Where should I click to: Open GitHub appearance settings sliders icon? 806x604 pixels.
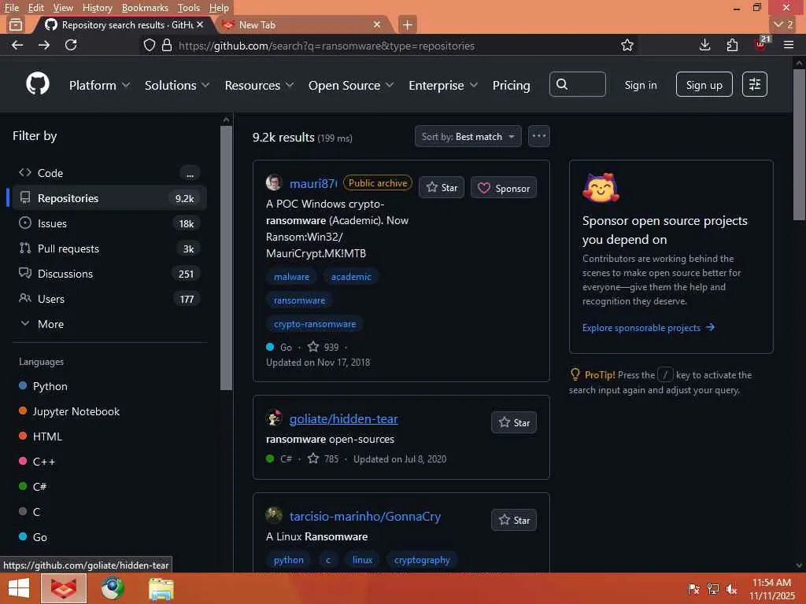[755, 84]
